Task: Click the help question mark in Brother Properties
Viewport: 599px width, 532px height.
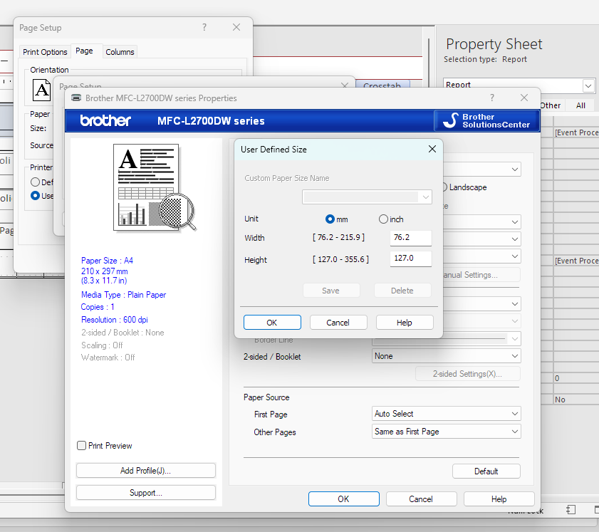Action: click(x=492, y=98)
